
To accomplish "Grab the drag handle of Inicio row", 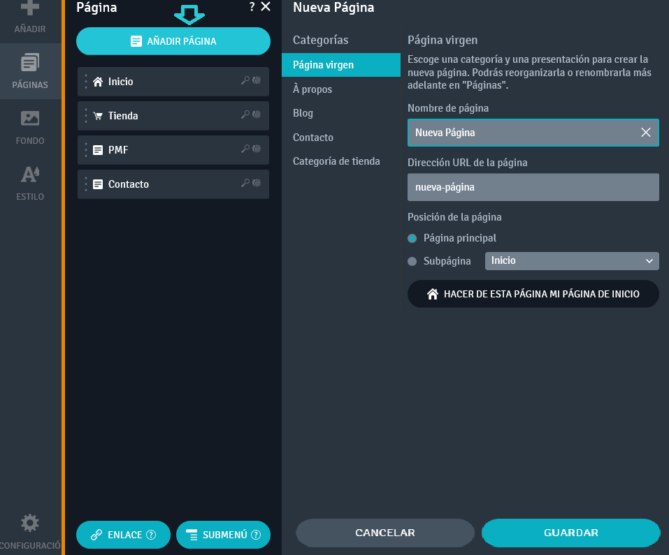I will pyautogui.click(x=86, y=82).
